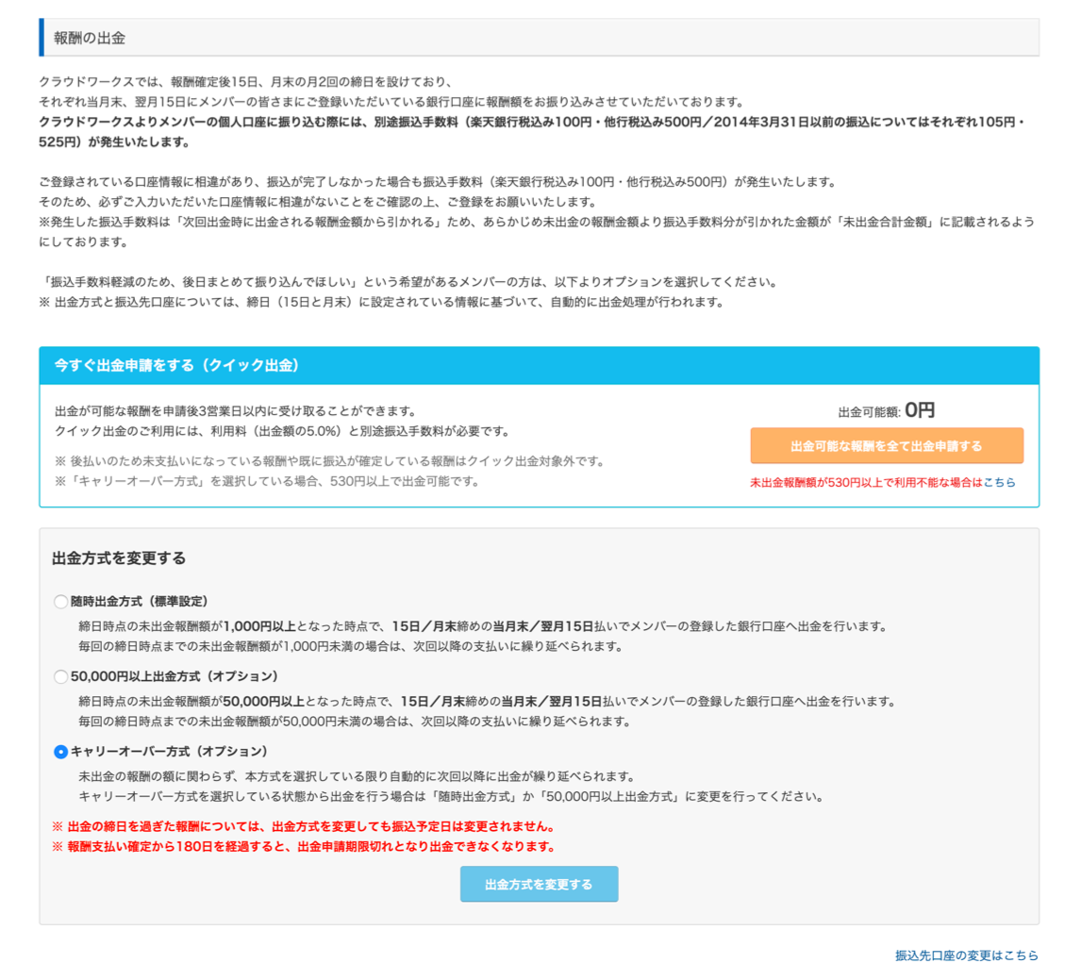
Task: Click the bold 別途振込手数料 fee paragraph
Action: (528, 132)
